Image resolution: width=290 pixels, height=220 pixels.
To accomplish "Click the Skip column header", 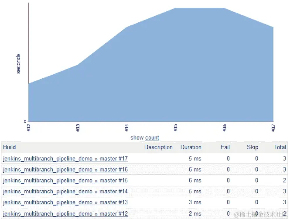I will coord(252,147).
